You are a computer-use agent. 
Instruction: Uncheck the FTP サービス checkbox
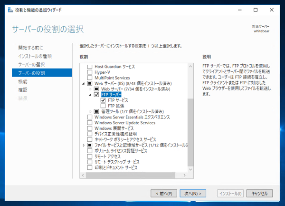coord(103,100)
